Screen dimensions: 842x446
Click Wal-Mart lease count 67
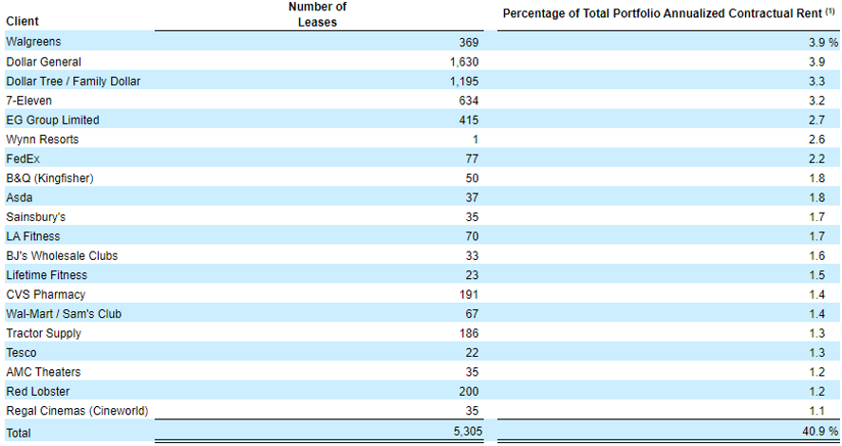pos(472,313)
